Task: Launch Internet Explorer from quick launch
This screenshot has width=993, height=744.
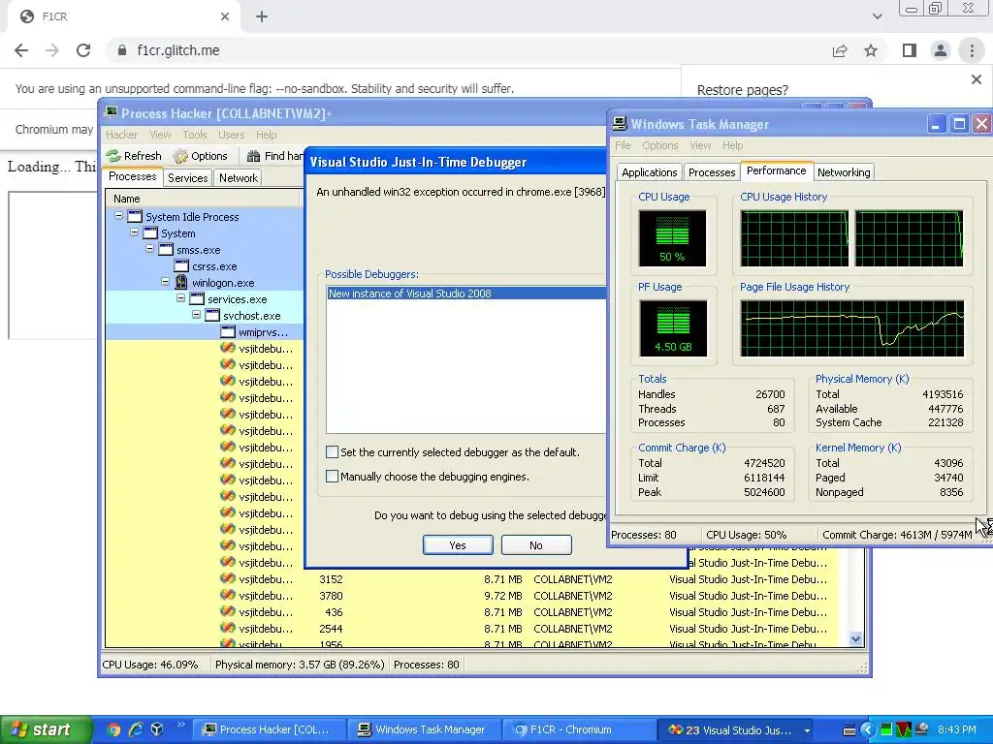Action: [x=136, y=729]
